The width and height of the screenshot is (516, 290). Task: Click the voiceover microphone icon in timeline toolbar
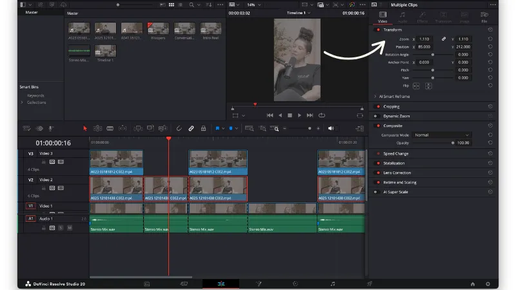pyautogui.click(x=51, y=128)
